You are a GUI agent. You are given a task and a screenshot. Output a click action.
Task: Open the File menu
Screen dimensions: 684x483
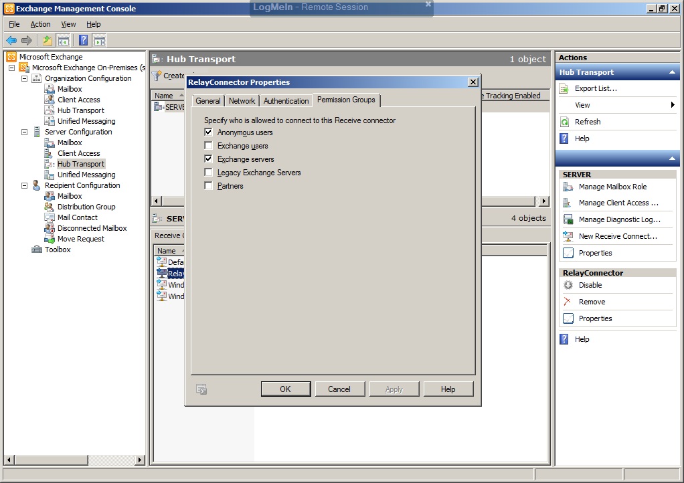tap(15, 24)
